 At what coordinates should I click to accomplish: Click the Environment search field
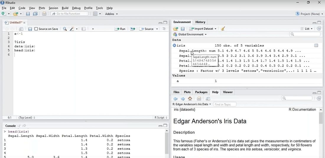pyautogui.click(x=305, y=34)
